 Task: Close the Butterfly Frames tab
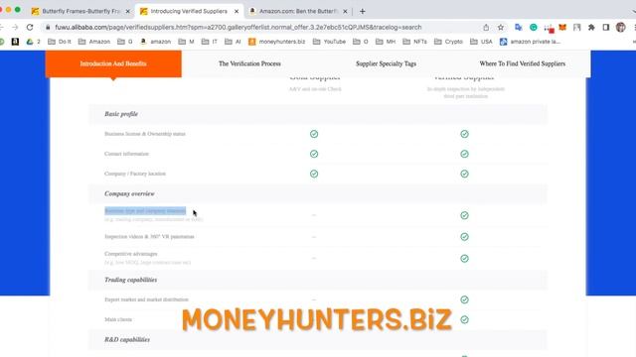pyautogui.click(x=128, y=11)
